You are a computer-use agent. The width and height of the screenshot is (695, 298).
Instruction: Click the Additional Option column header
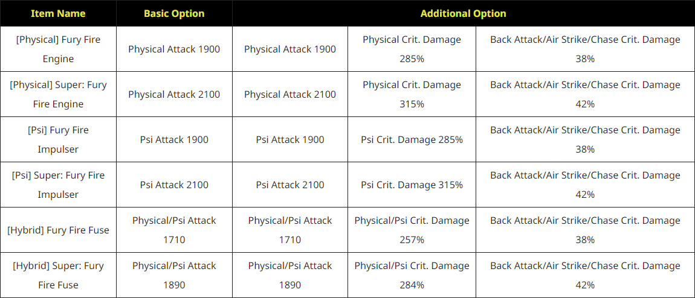point(463,13)
